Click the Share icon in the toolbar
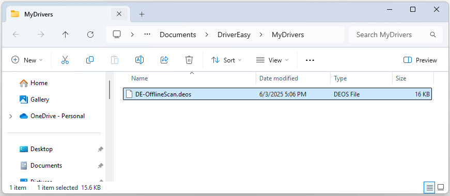 coord(164,60)
